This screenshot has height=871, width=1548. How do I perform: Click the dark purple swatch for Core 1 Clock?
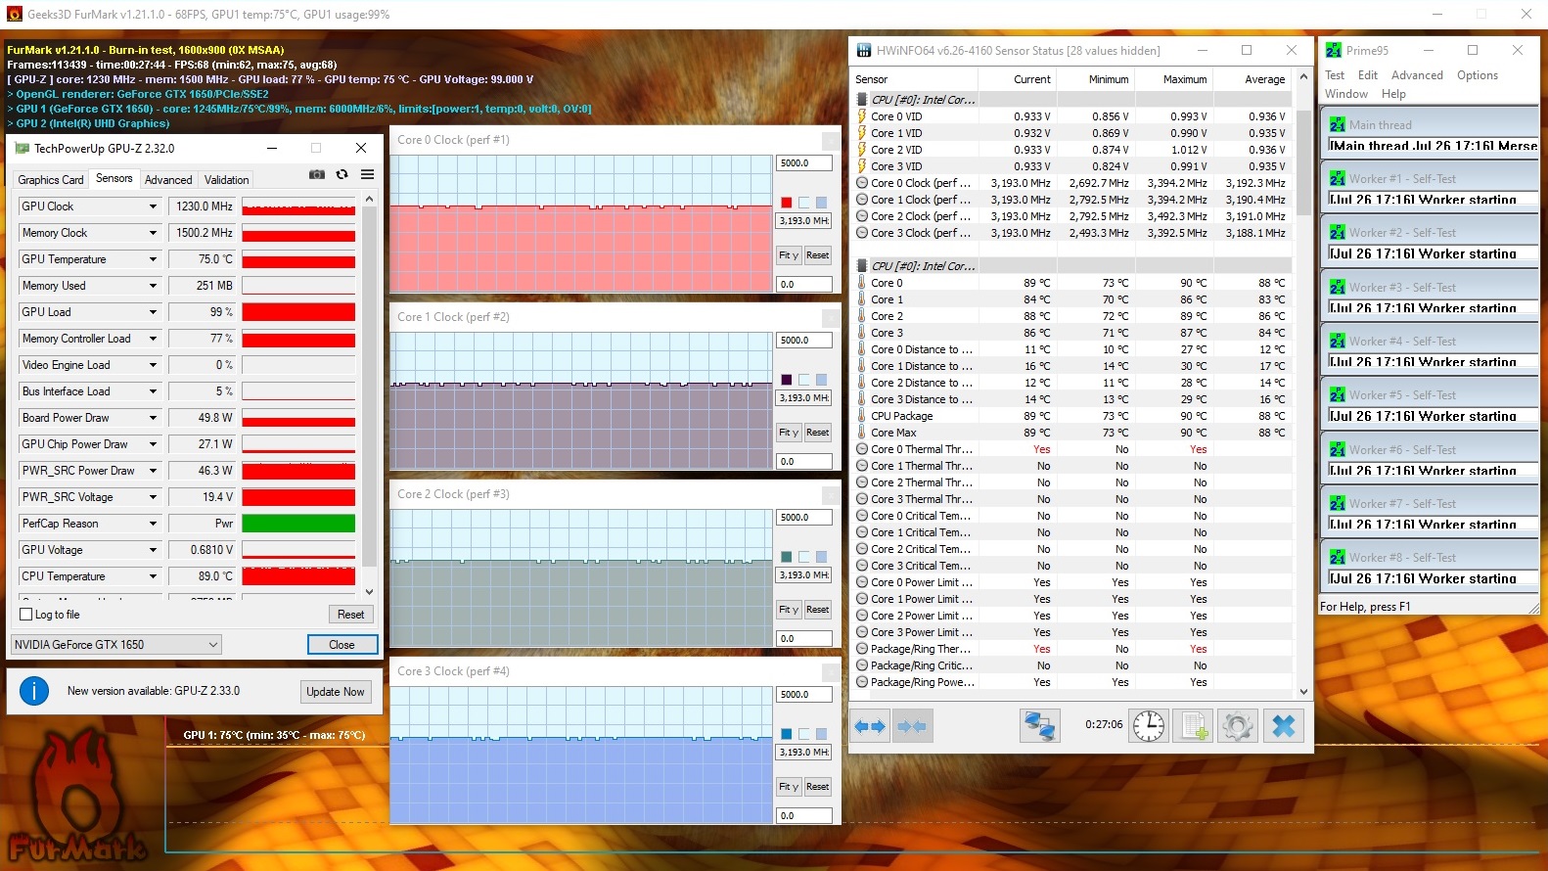[786, 380]
